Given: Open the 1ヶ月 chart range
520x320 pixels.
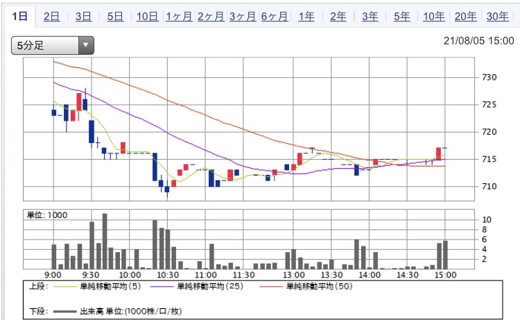Looking at the screenshot, I should point(179,16).
